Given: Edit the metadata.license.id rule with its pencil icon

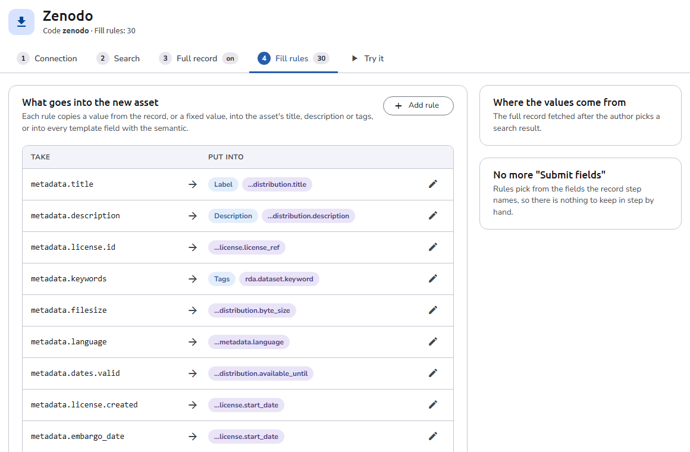Looking at the screenshot, I should (433, 247).
